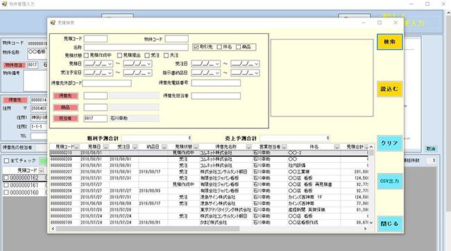This screenshot has height=251, width=451.
Task: Click the 見積検索 dialog title icon
Action: click(53, 23)
